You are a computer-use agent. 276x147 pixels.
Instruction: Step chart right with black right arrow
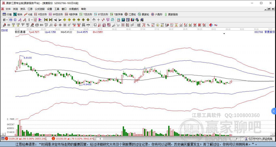tap(60, 20)
